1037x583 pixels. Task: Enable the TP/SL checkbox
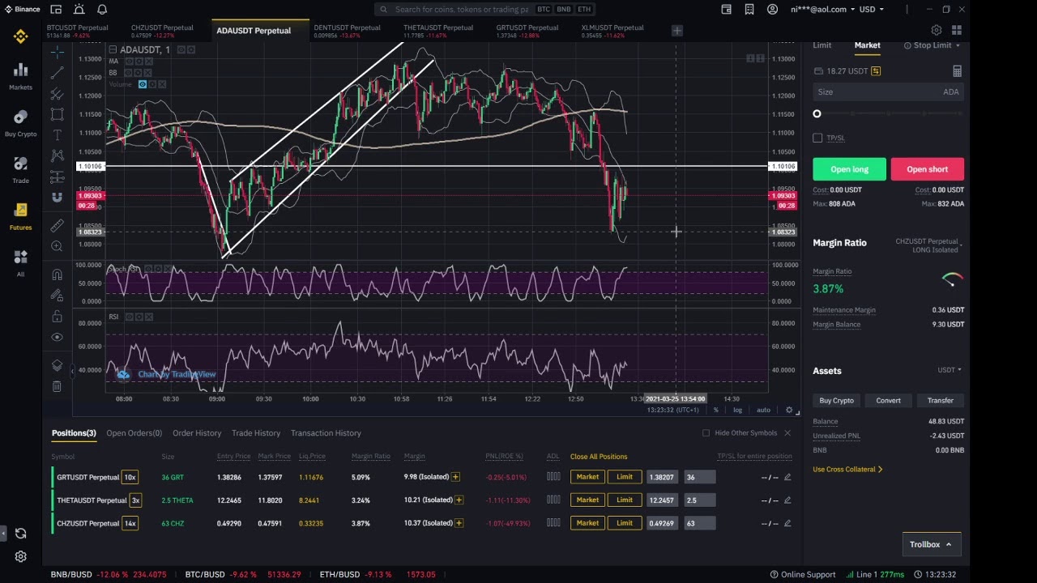(x=817, y=138)
